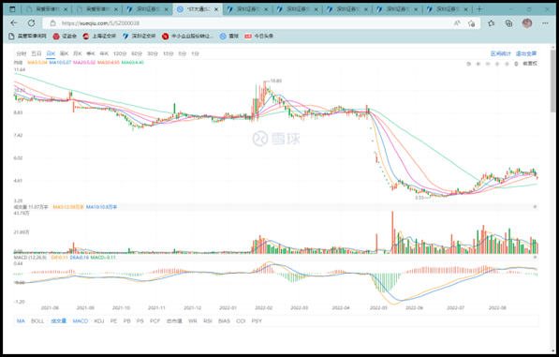The width and height of the screenshot is (559, 357).
Task: Open a new browser tab with plus button
Action: [479, 9]
